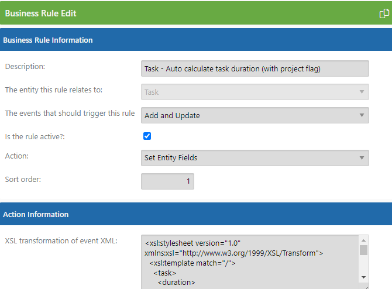Open the 'Add and Update' events dropdown
This screenshot has height=289, width=392.
click(255, 115)
